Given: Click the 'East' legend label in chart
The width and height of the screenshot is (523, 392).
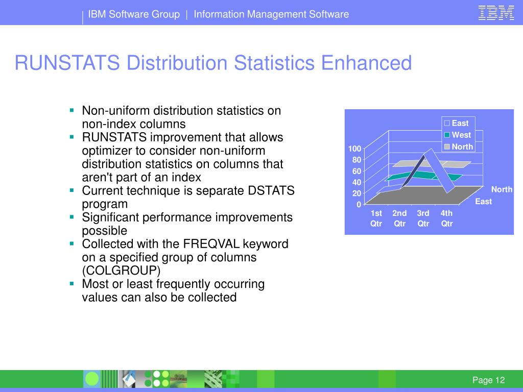Looking at the screenshot, I should (460, 124).
